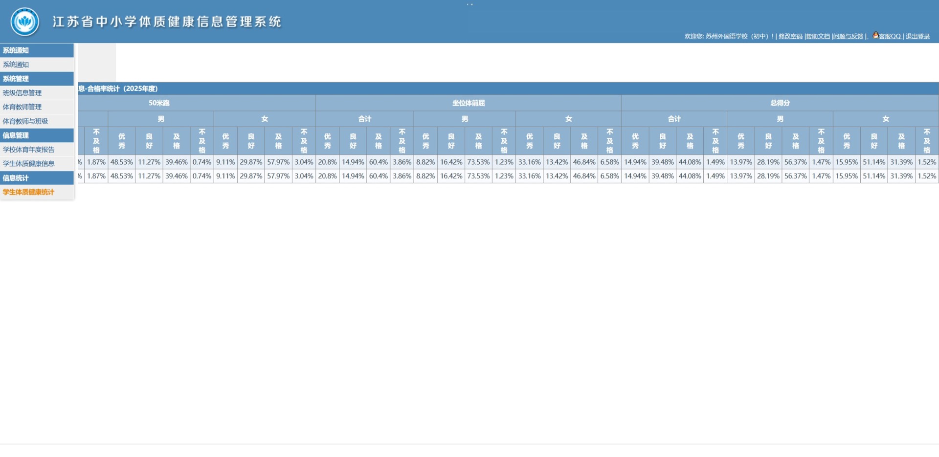Open the 帮助文档 link

click(x=818, y=36)
